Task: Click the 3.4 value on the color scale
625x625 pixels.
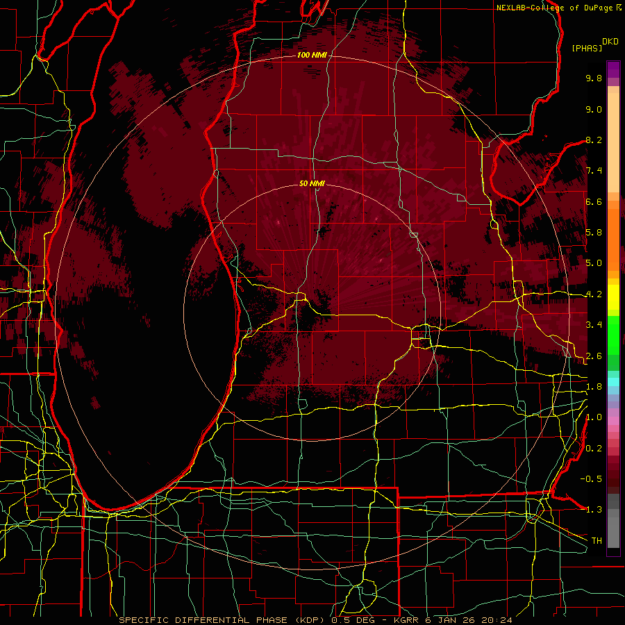Action: point(594,325)
